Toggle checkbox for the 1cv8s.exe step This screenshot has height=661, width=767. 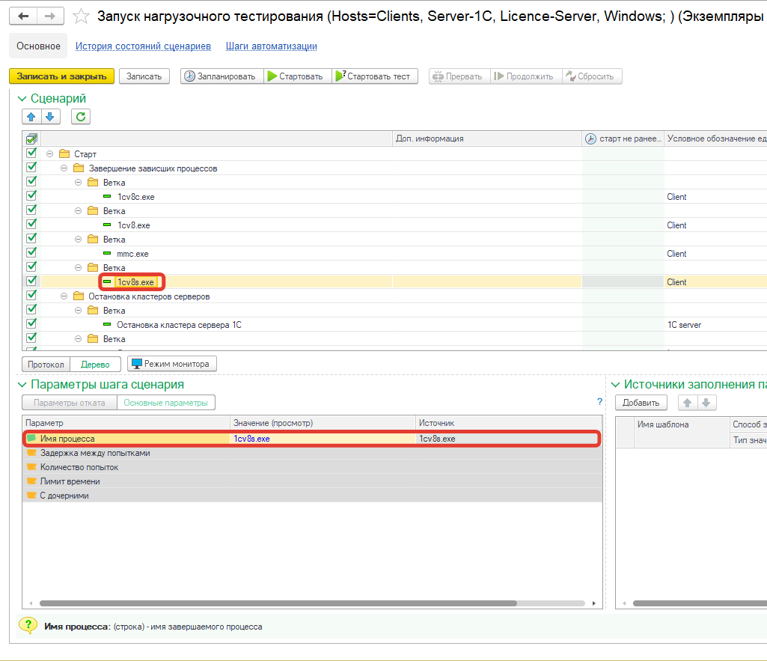31,281
